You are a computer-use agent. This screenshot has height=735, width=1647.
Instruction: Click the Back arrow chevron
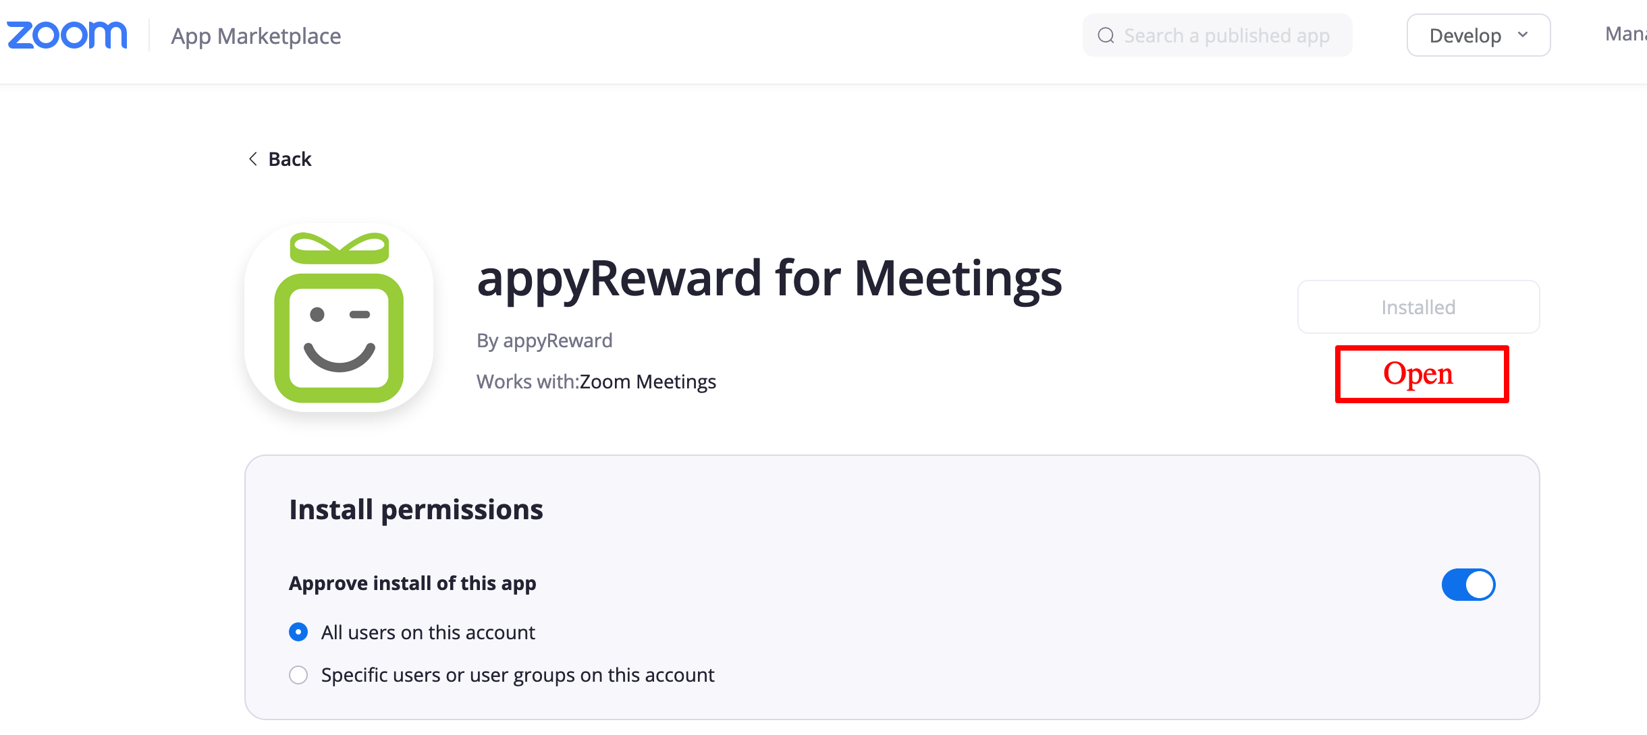(x=253, y=159)
